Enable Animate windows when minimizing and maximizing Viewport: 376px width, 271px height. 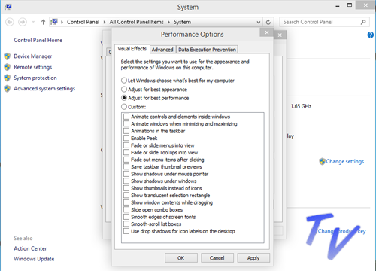[126, 123]
